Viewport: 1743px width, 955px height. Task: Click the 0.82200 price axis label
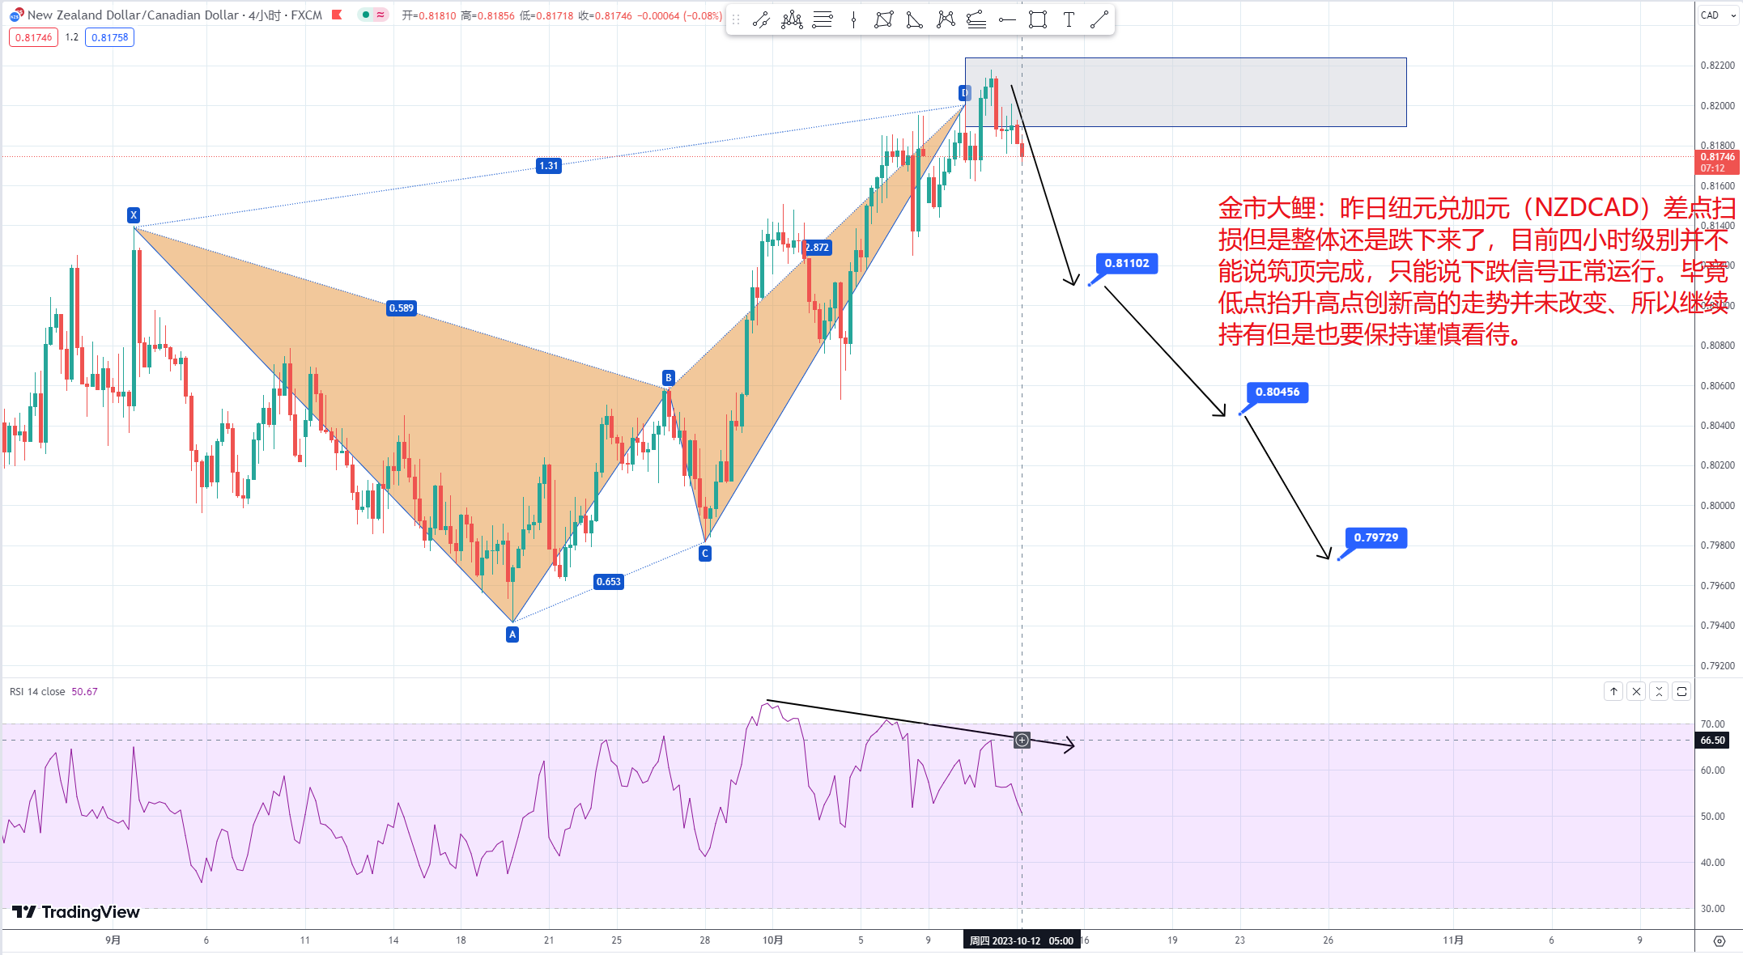tap(1717, 66)
